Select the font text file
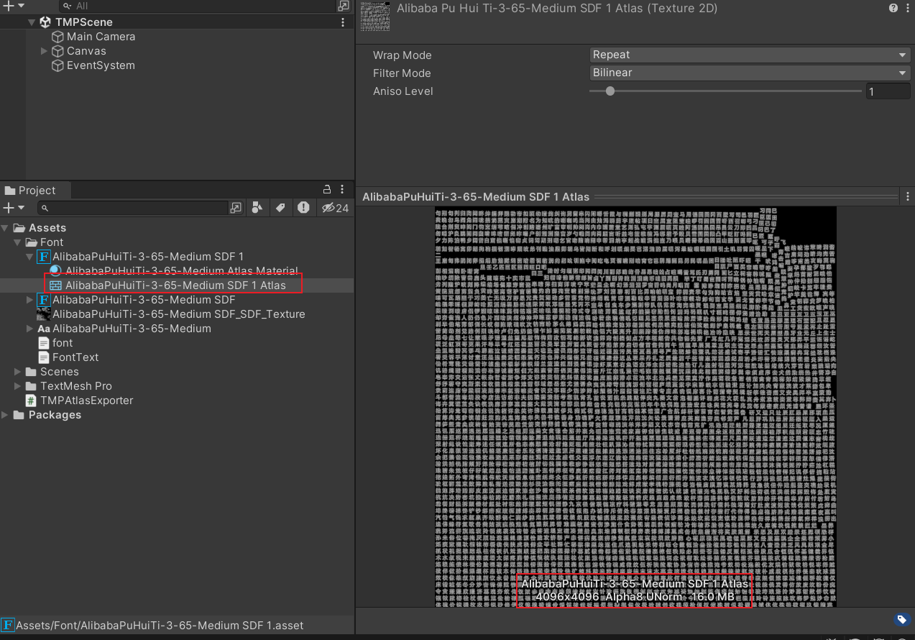Image resolution: width=915 pixels, height=640 pixels. coord(55,343)
